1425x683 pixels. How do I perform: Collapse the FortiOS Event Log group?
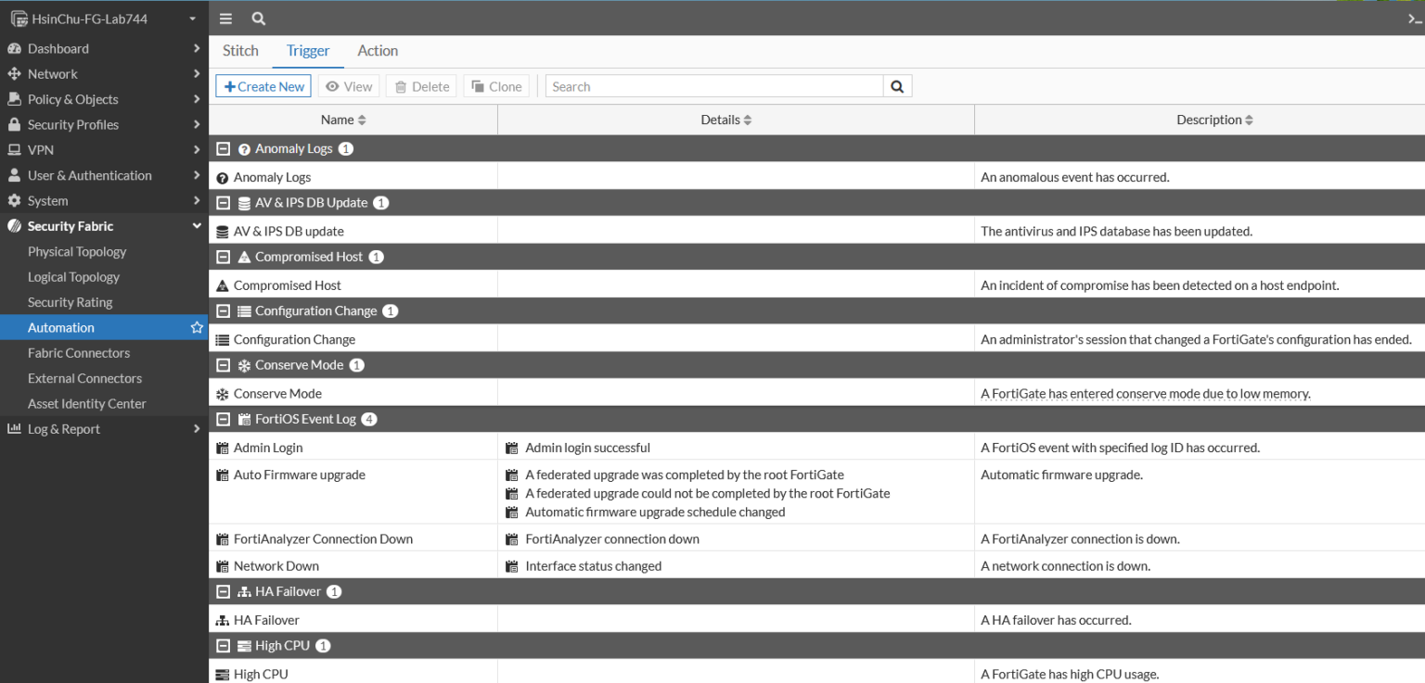pos(223,420)
